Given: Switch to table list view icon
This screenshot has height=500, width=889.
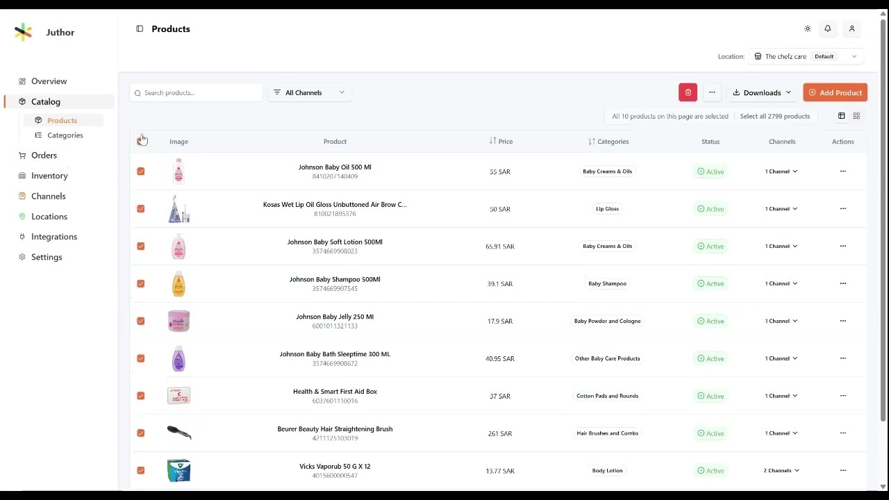Looking at the screenshot, I should tap(841, 116).
